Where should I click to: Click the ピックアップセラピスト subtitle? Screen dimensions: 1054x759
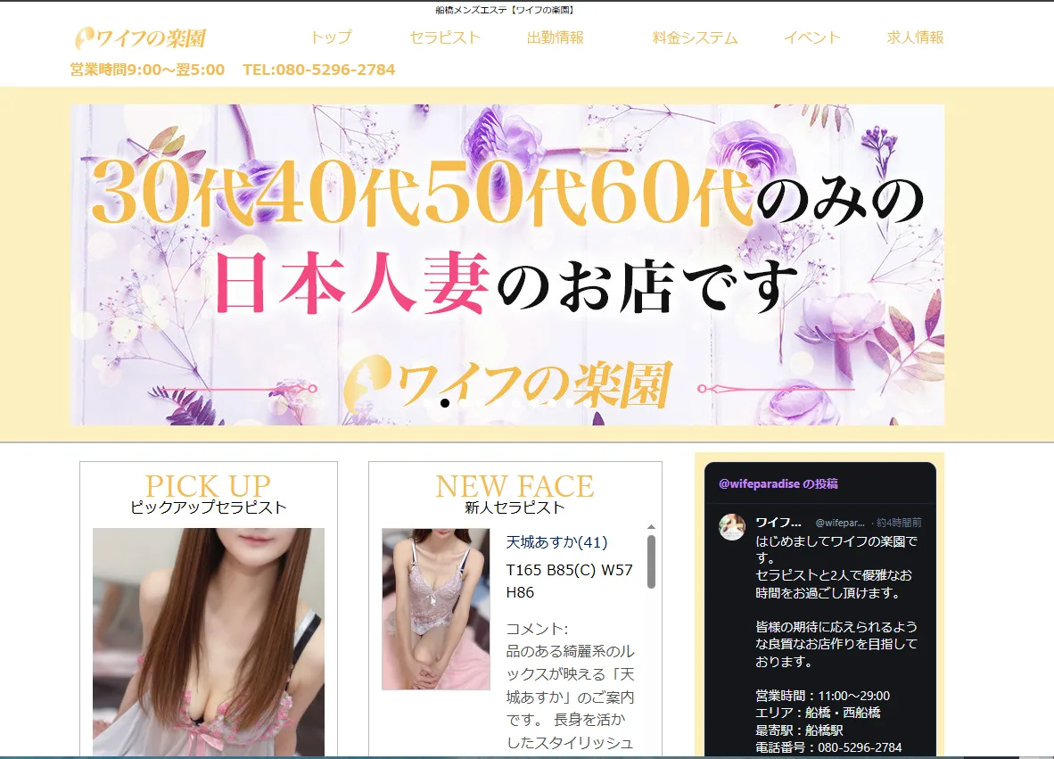point(209,507)
